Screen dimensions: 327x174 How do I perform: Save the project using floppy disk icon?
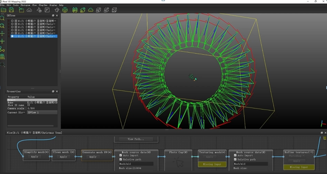click(11, 10)
